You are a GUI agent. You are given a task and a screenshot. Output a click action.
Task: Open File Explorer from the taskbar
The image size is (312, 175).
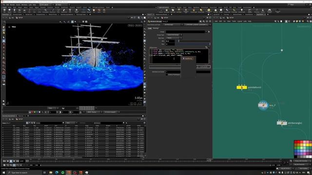51,173
